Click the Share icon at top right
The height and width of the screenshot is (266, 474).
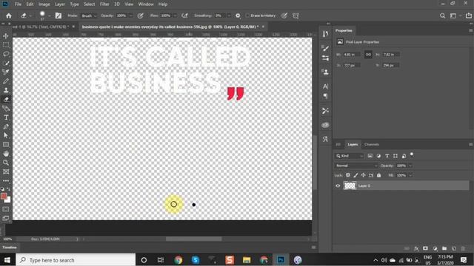tap(469, 16)
